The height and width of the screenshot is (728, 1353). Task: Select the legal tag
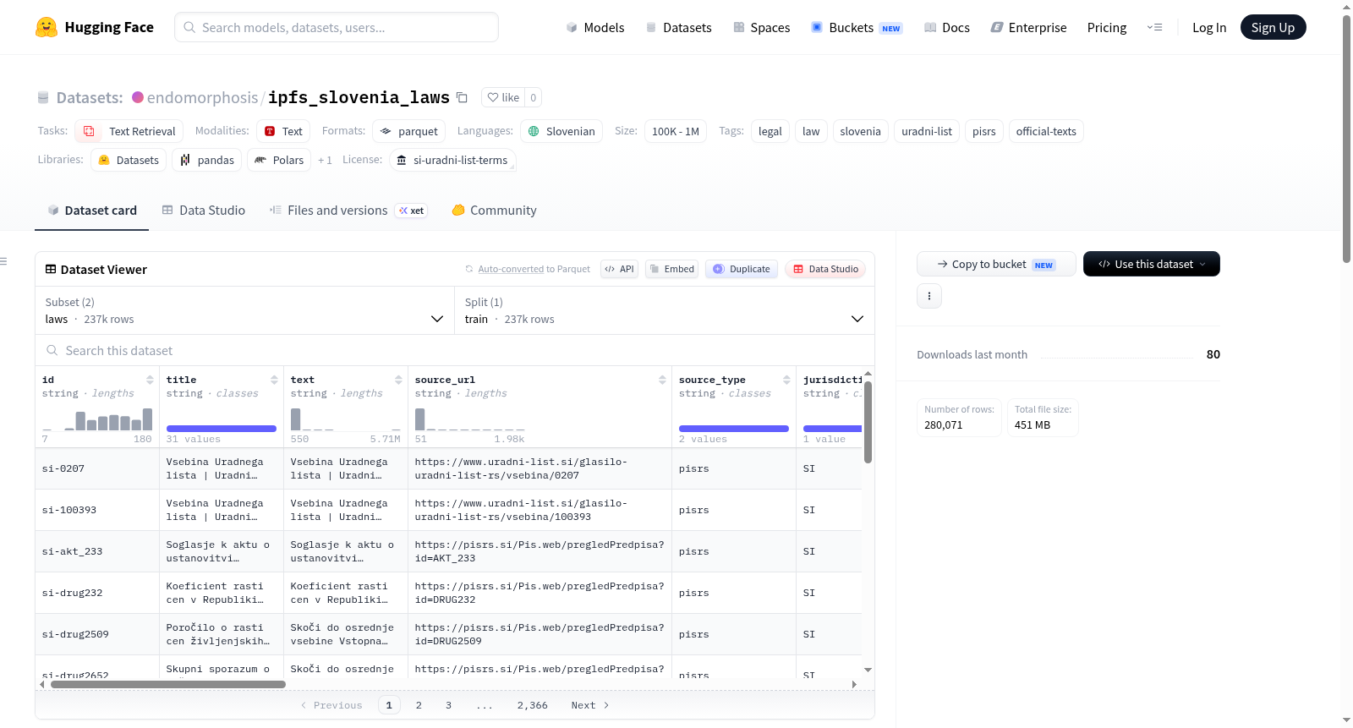tap(770, 131)
